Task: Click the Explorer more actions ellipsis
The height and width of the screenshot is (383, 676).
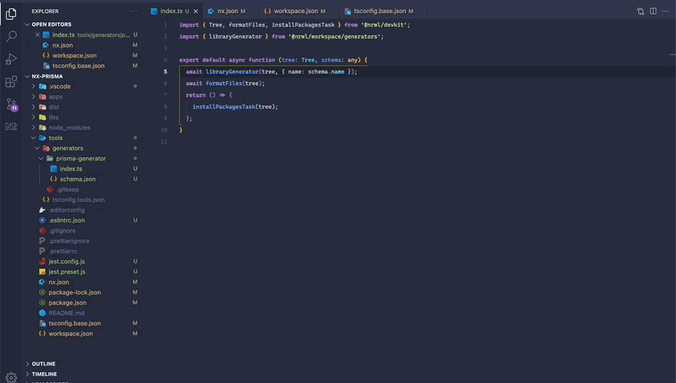Action: tap(134, 12)
